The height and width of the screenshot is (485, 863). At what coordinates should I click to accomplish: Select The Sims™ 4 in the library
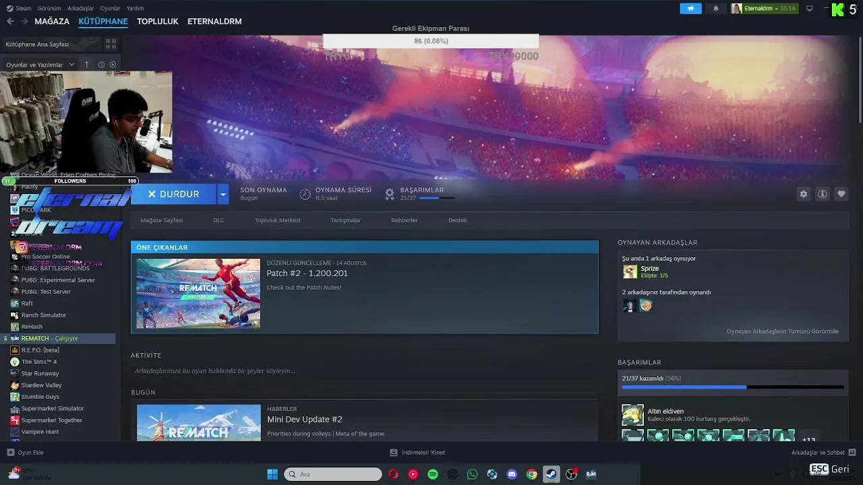click(x=38, y=362)
